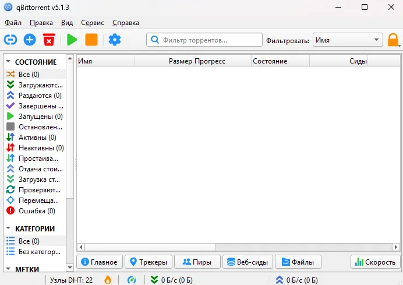Viewport: 403px width, 285px height.
Task: Select the Загрузка стоит filter
Action: (35, 180)
